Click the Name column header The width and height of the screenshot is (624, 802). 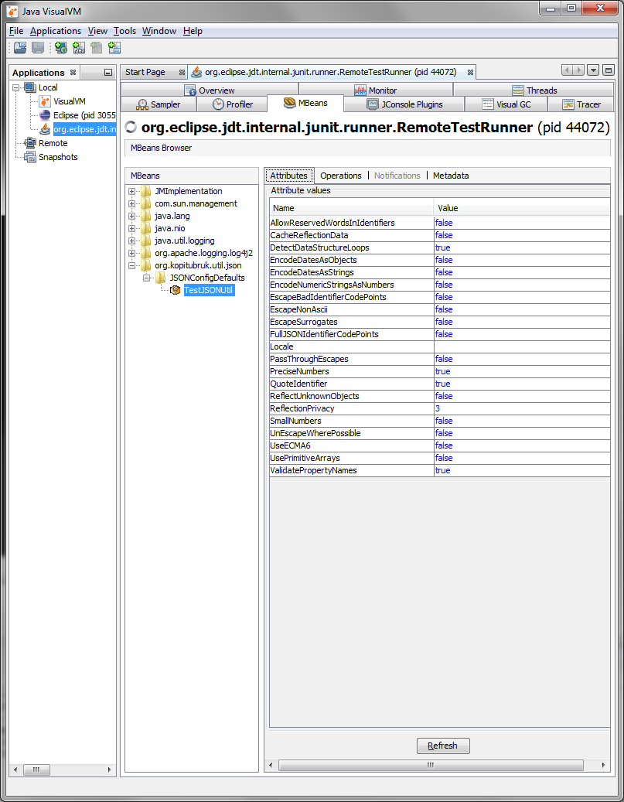pyautogui.click(x=351, y=208)
